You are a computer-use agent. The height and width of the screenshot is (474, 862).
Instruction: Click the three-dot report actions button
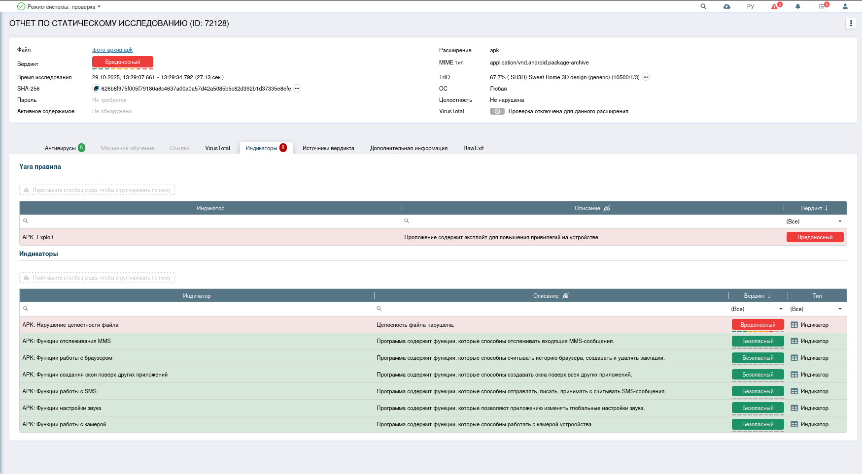(x=851, y=23)
